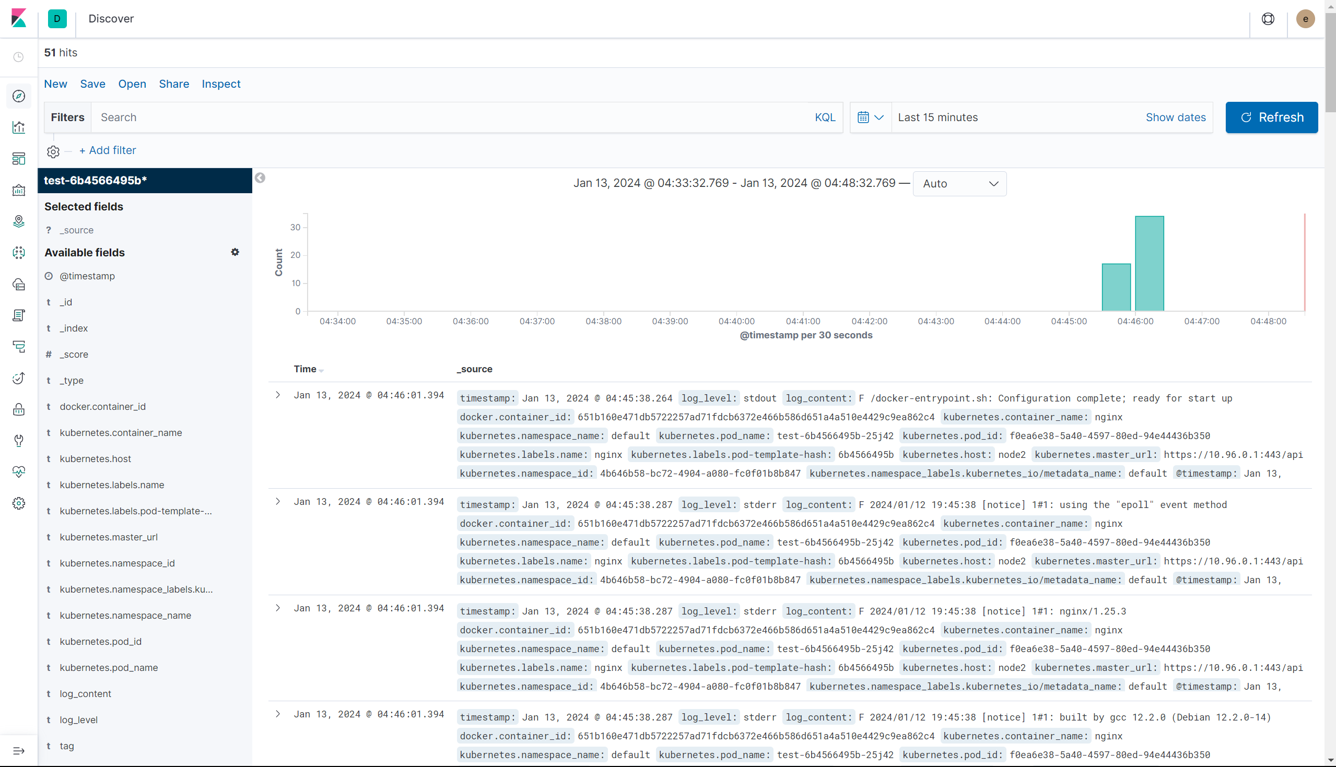Click the tallest histogram bar

pyautogui.click(x=1149, y=263)
